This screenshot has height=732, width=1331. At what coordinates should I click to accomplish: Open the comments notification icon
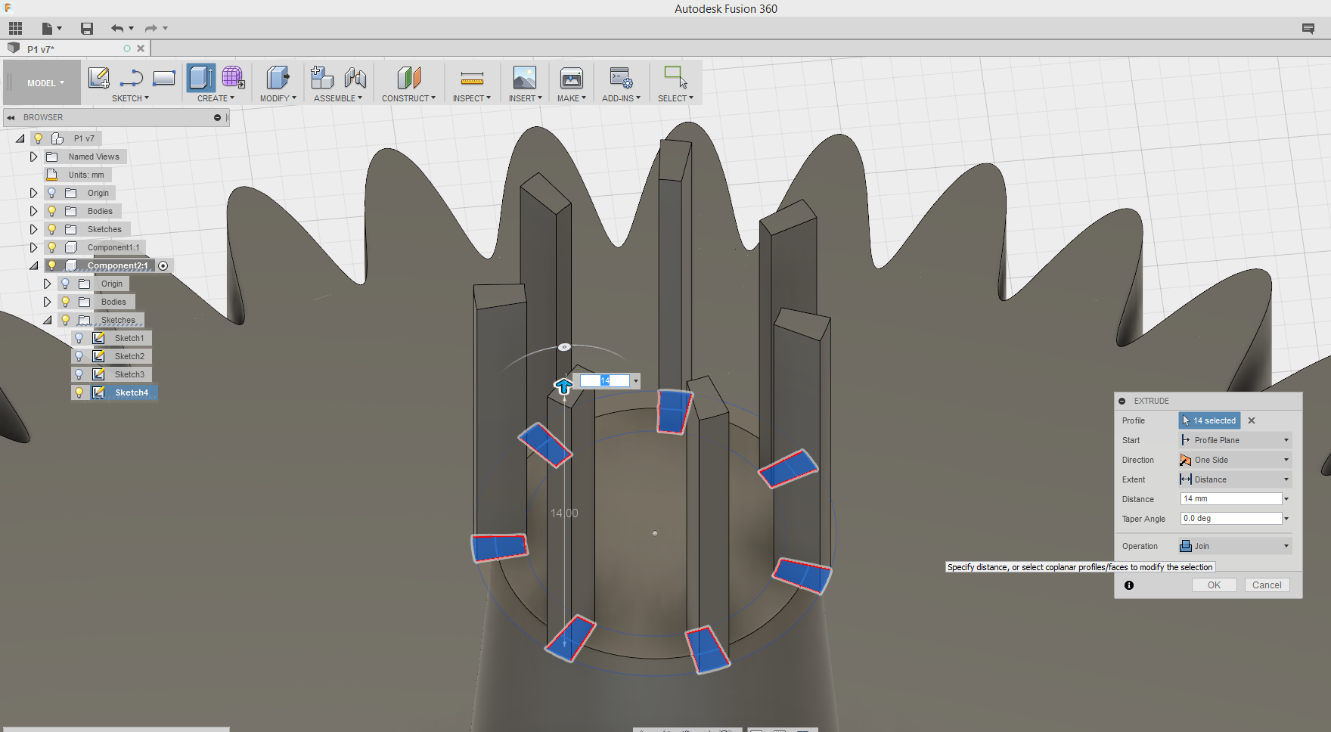click(x=1308, y=29)
